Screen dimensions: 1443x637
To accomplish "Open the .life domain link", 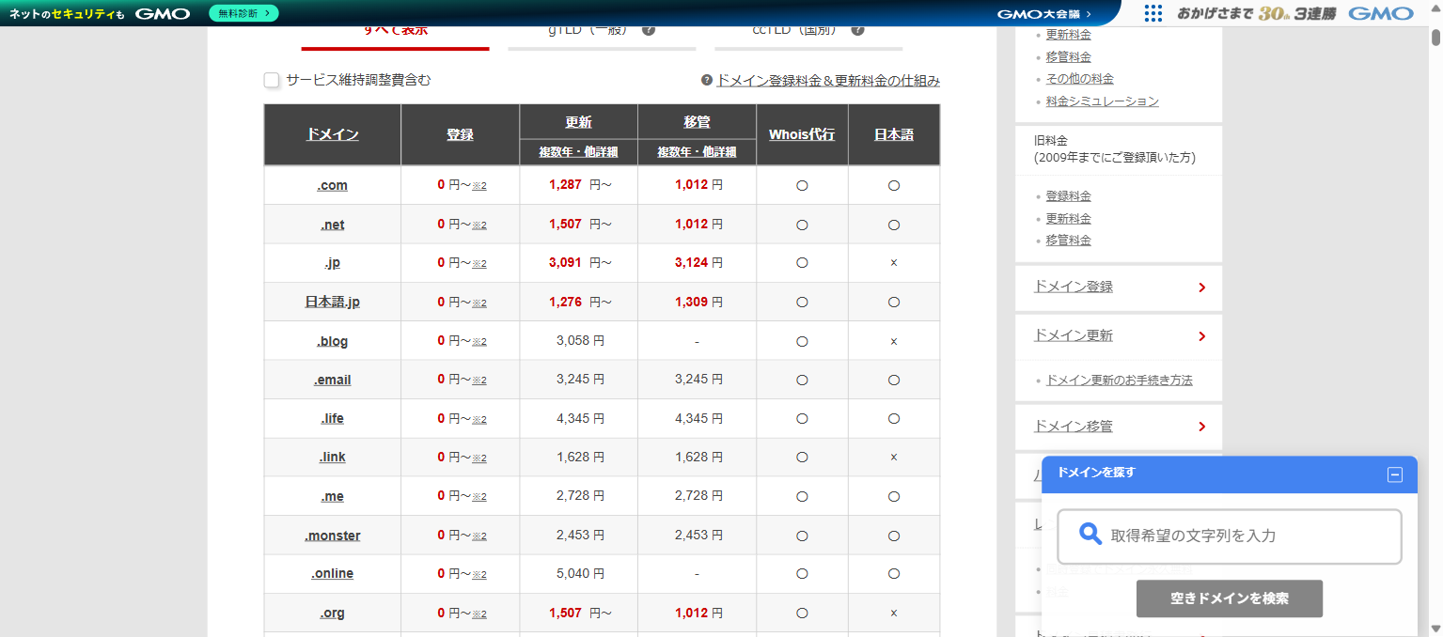I will (333, 418).
